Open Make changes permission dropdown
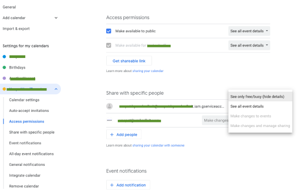 pyautogui.click(x=215, y=120)
